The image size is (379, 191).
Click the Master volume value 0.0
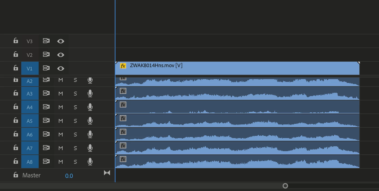69,176
